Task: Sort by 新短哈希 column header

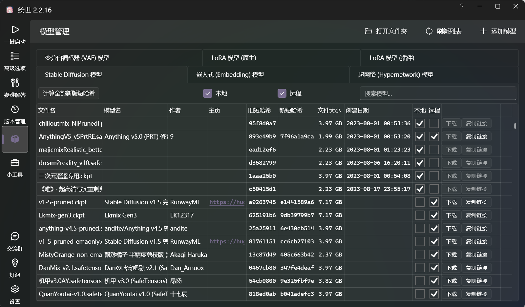Action: [297, 111]
